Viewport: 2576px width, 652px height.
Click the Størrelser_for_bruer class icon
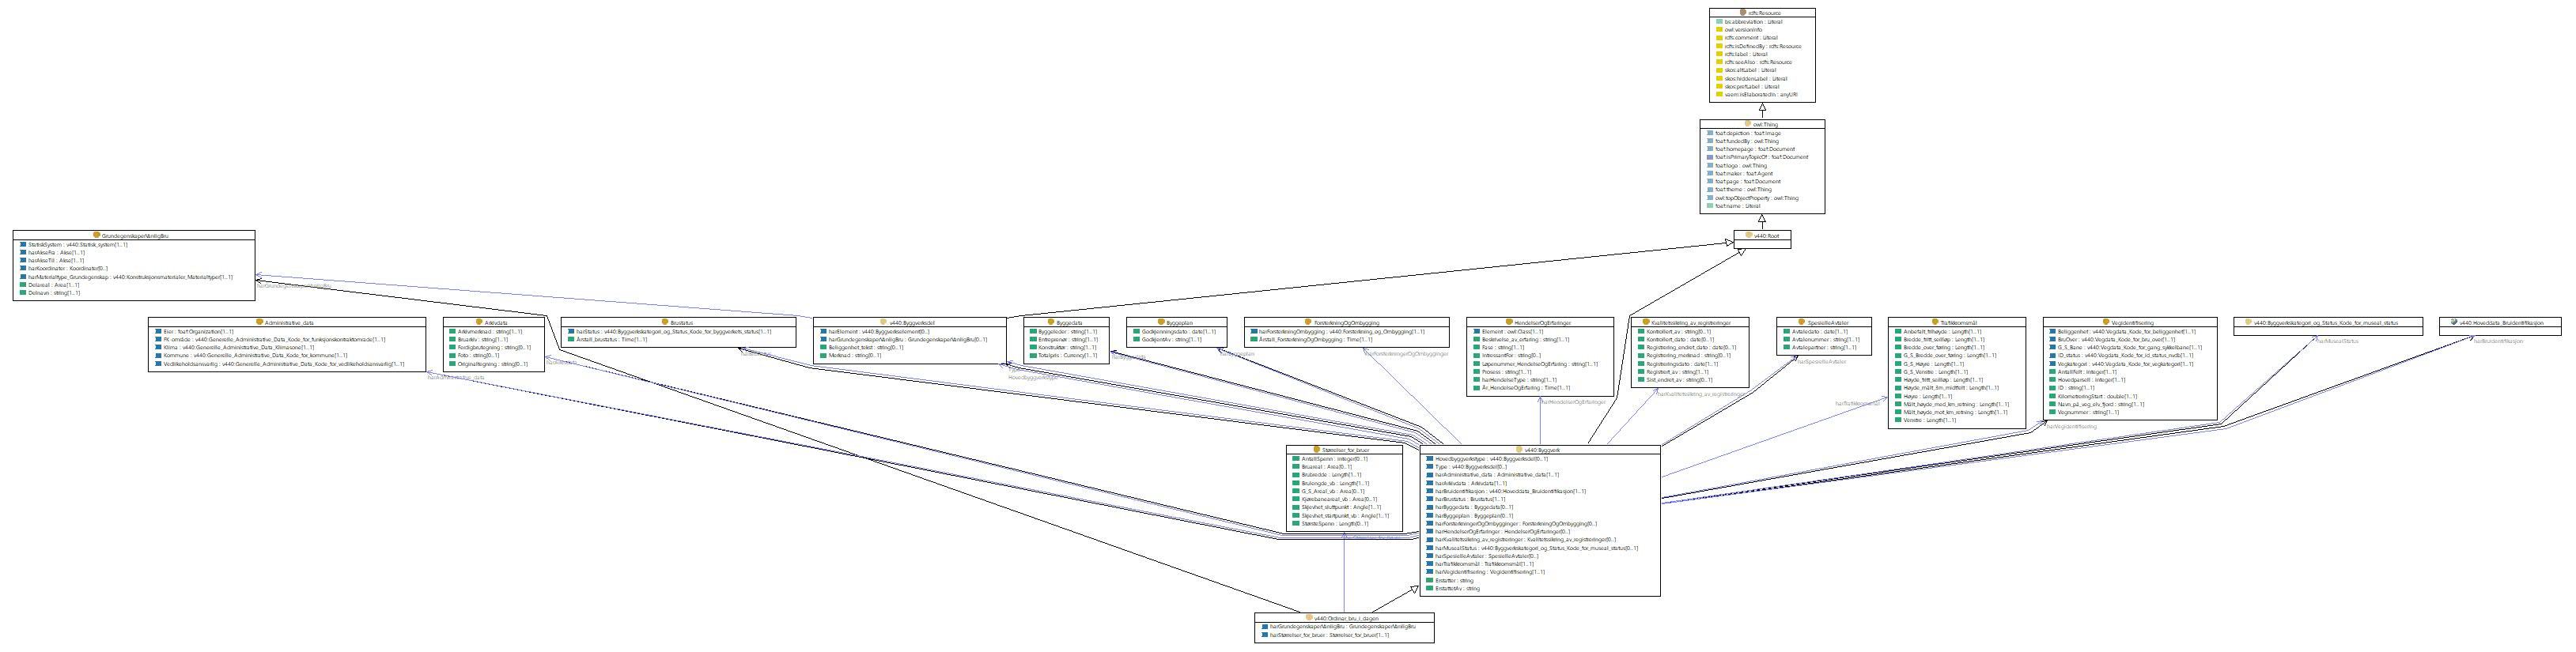1316,450
